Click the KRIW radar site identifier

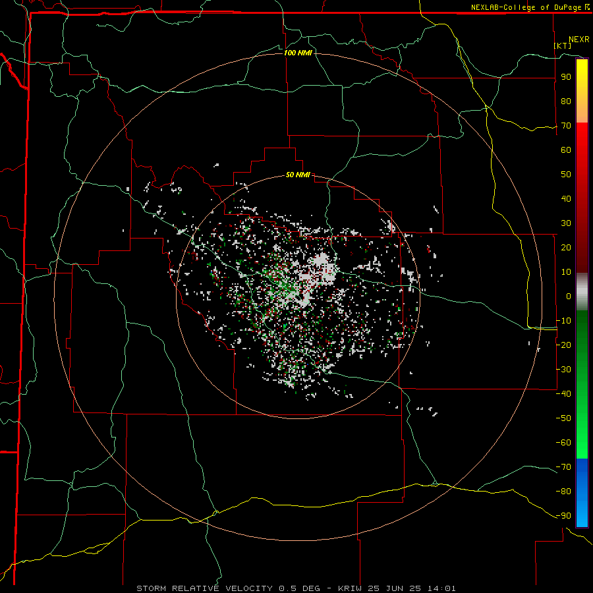coord(351,588)
